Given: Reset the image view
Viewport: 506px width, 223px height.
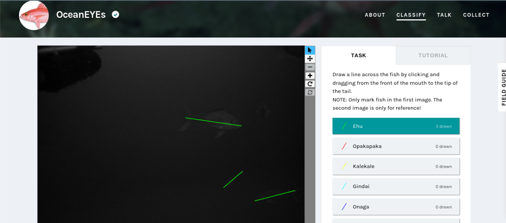Looking at the screenshot, I should (x=310, y=92).
